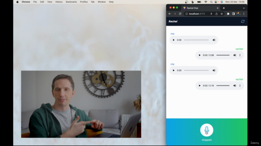The width and height of the screenshot is (261, 146).
Task: Click the webcam video overlay
Action: click(x=81, y=104)
